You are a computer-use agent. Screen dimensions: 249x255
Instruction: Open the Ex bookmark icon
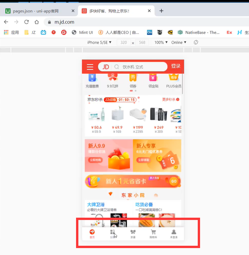(x=229, y=32)
